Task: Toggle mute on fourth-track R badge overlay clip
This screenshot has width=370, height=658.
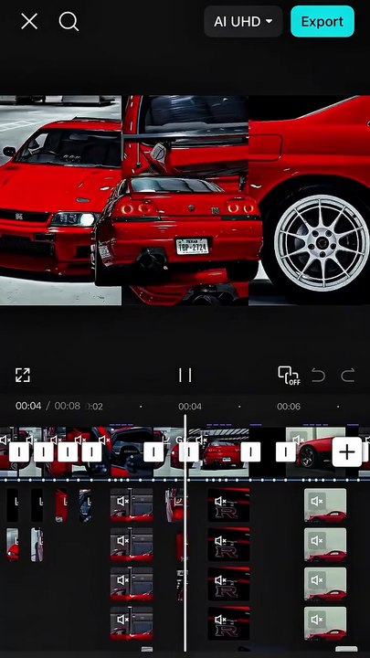Action: pyautogui.click(x=221, y=620)
